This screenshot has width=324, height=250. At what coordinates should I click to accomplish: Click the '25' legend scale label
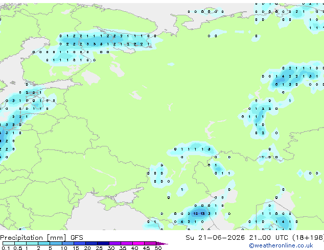[99, 248]
